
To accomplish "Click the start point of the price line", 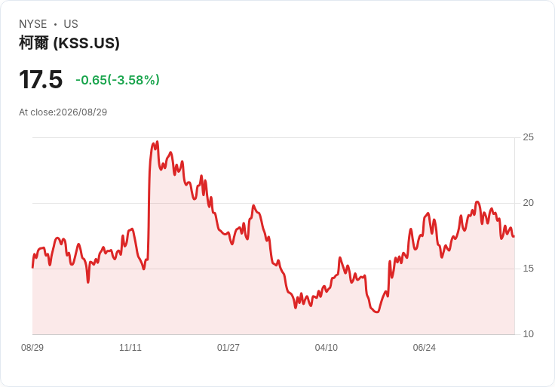I will [32, 267].
